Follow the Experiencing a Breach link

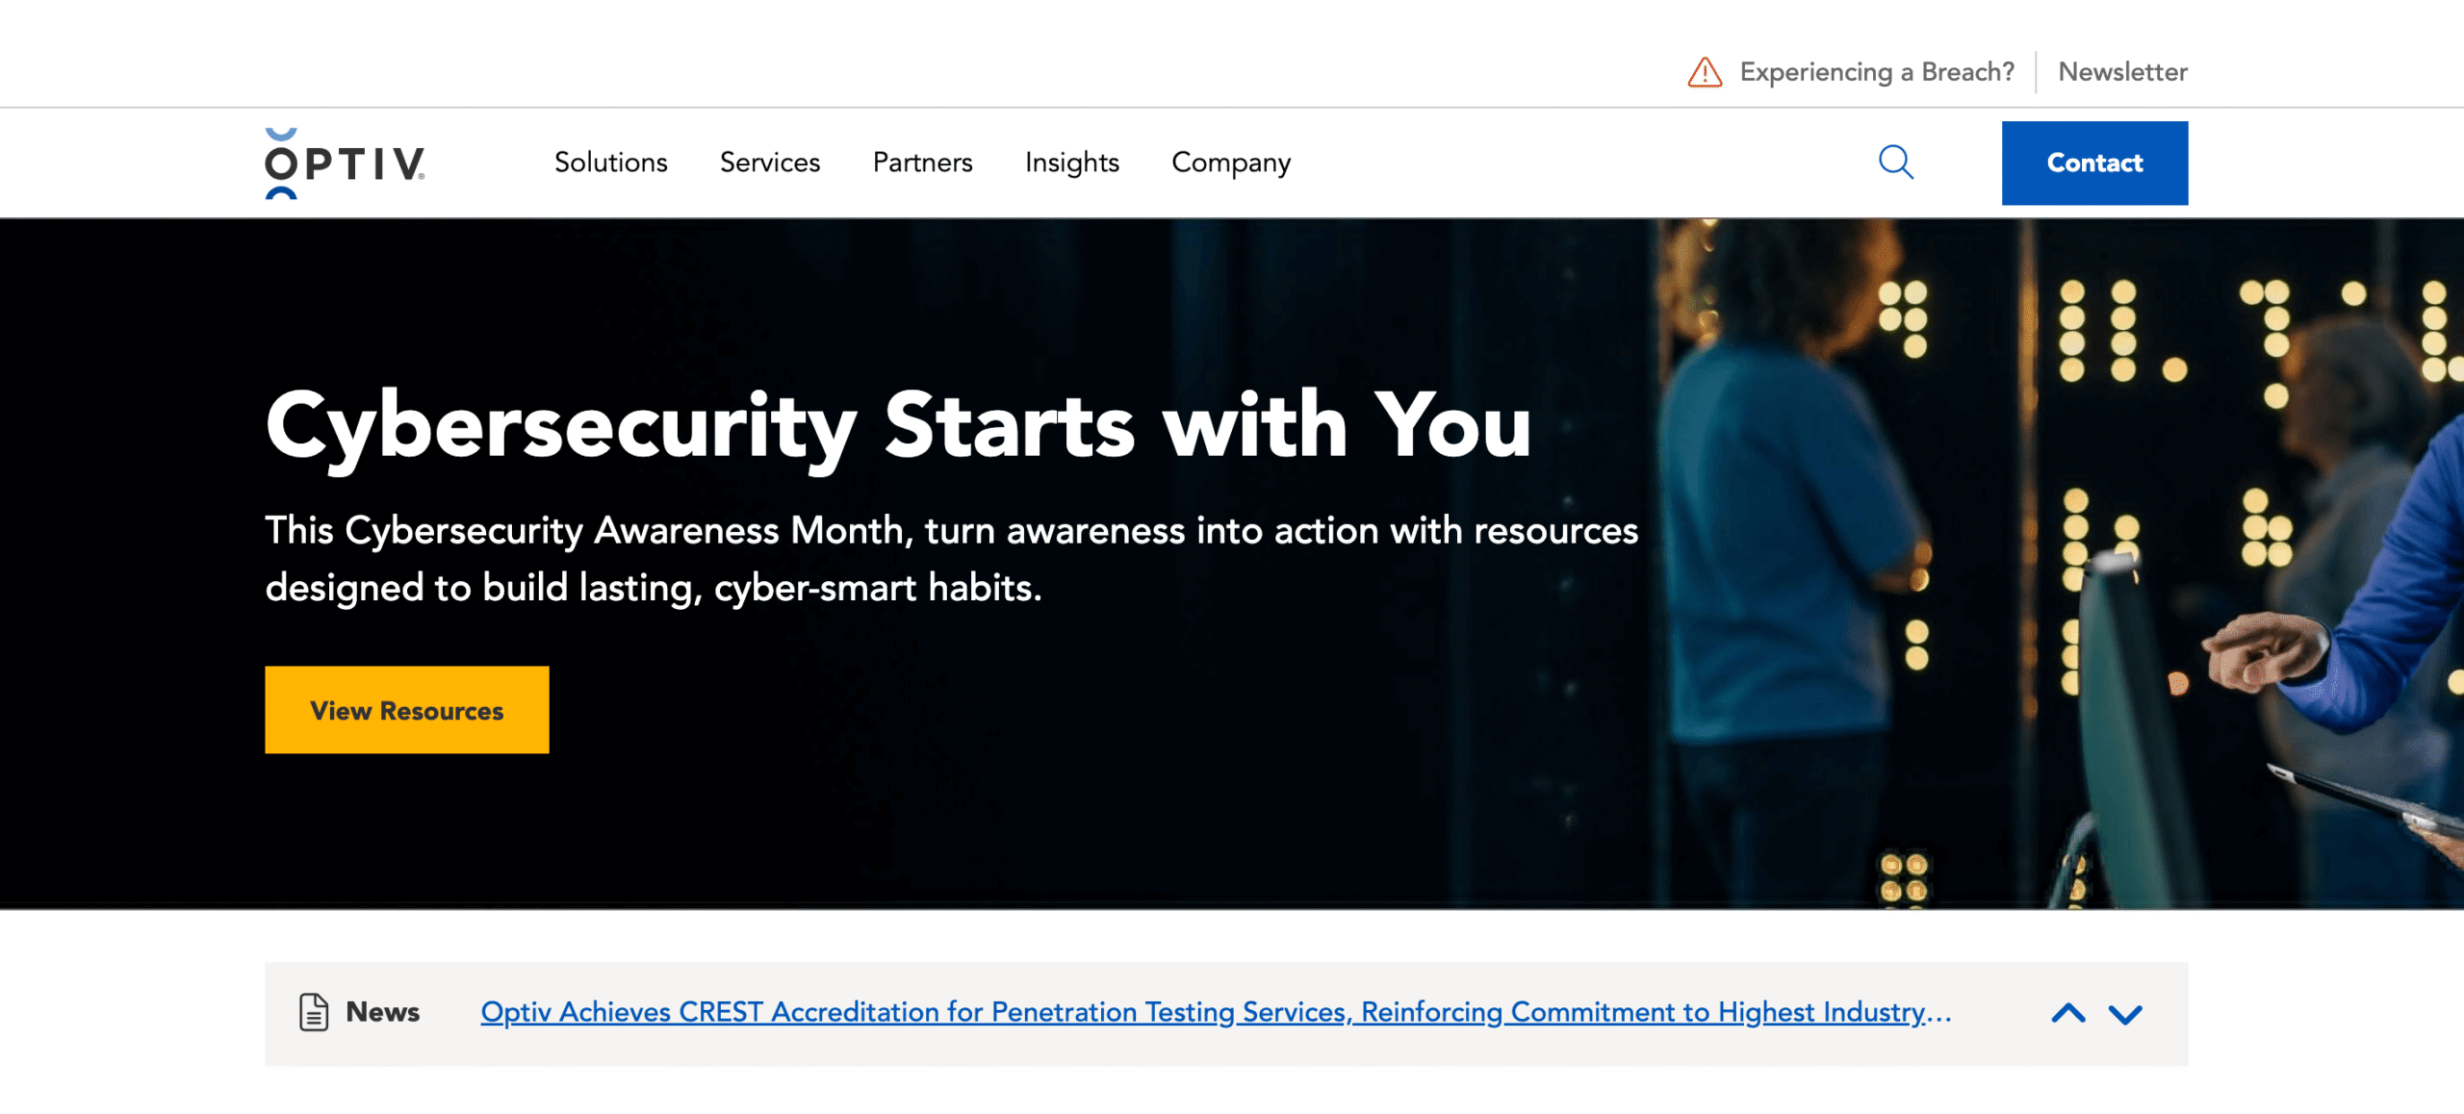point(1876,72)
